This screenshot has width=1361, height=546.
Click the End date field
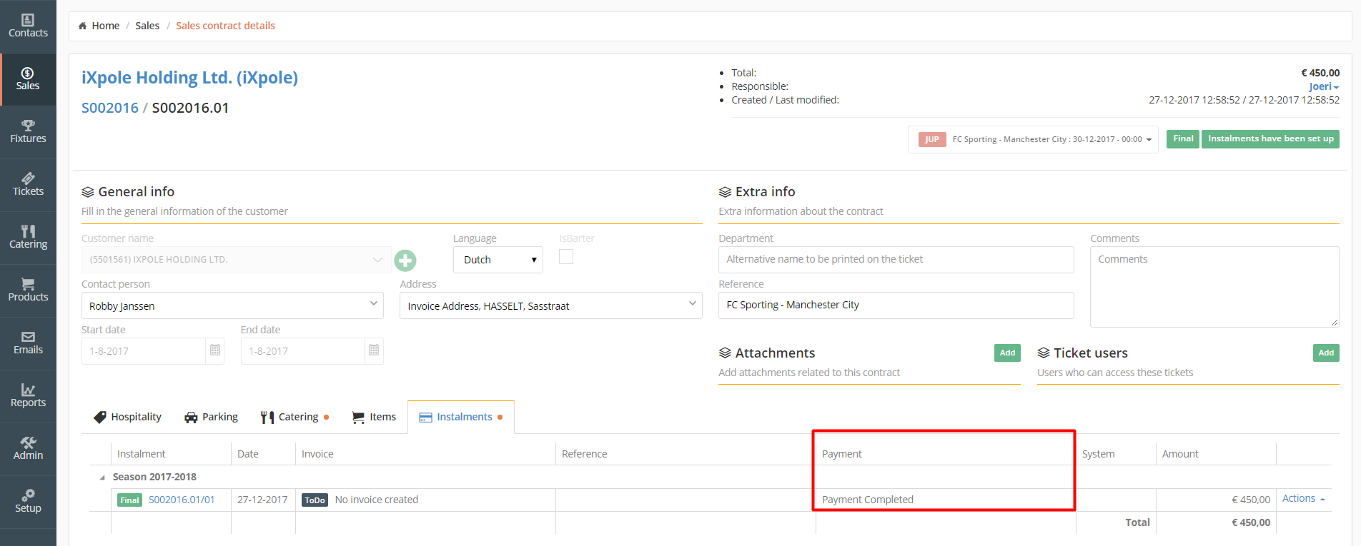(x=303, y=351)
